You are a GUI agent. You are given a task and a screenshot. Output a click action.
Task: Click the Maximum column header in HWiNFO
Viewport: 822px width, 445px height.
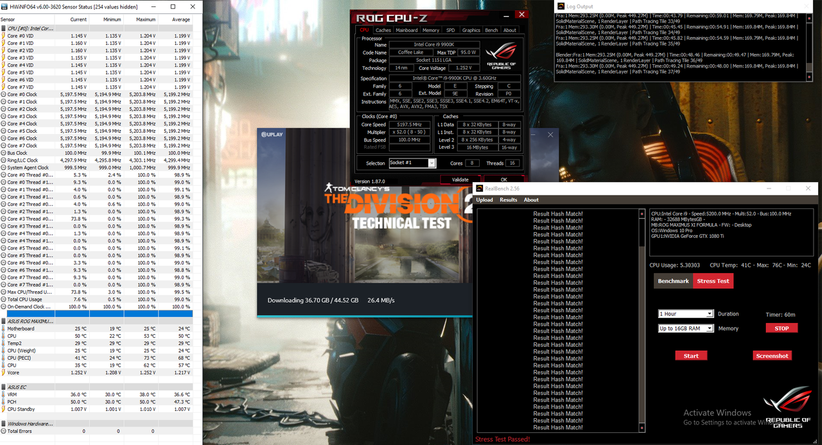tap(140, 19)
